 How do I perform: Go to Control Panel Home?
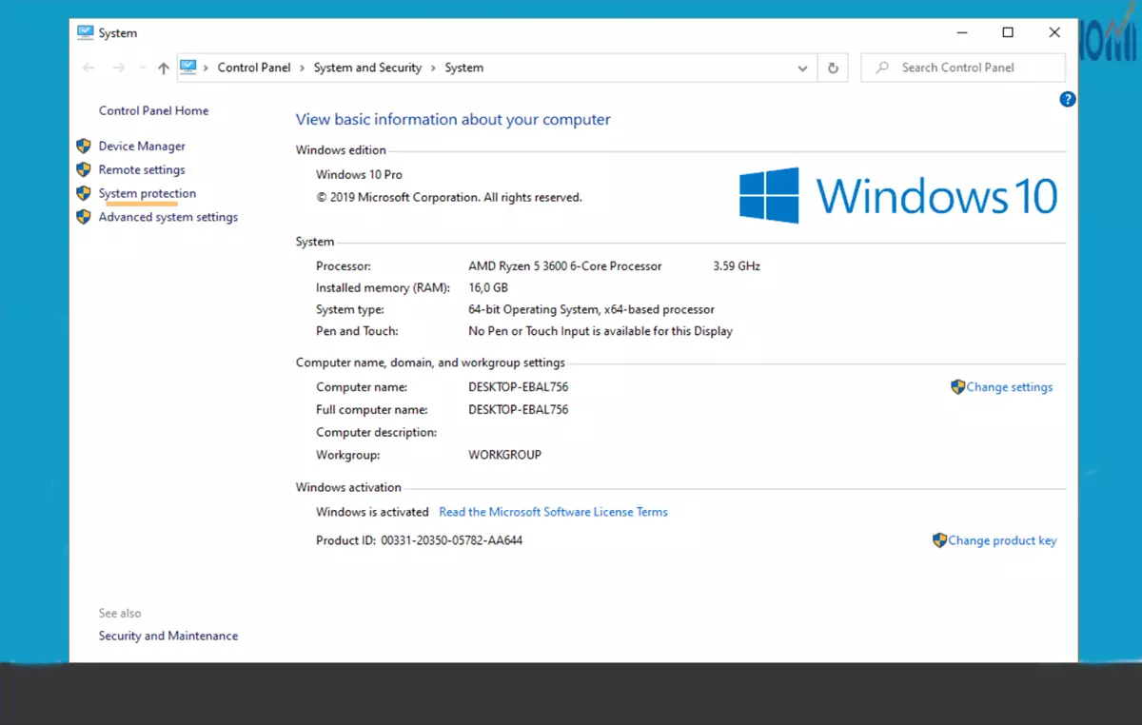[153, 110]
